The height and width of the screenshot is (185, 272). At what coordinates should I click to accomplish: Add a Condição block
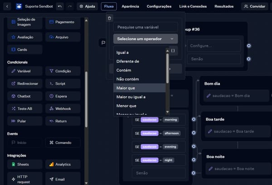[x=63, y=71]
